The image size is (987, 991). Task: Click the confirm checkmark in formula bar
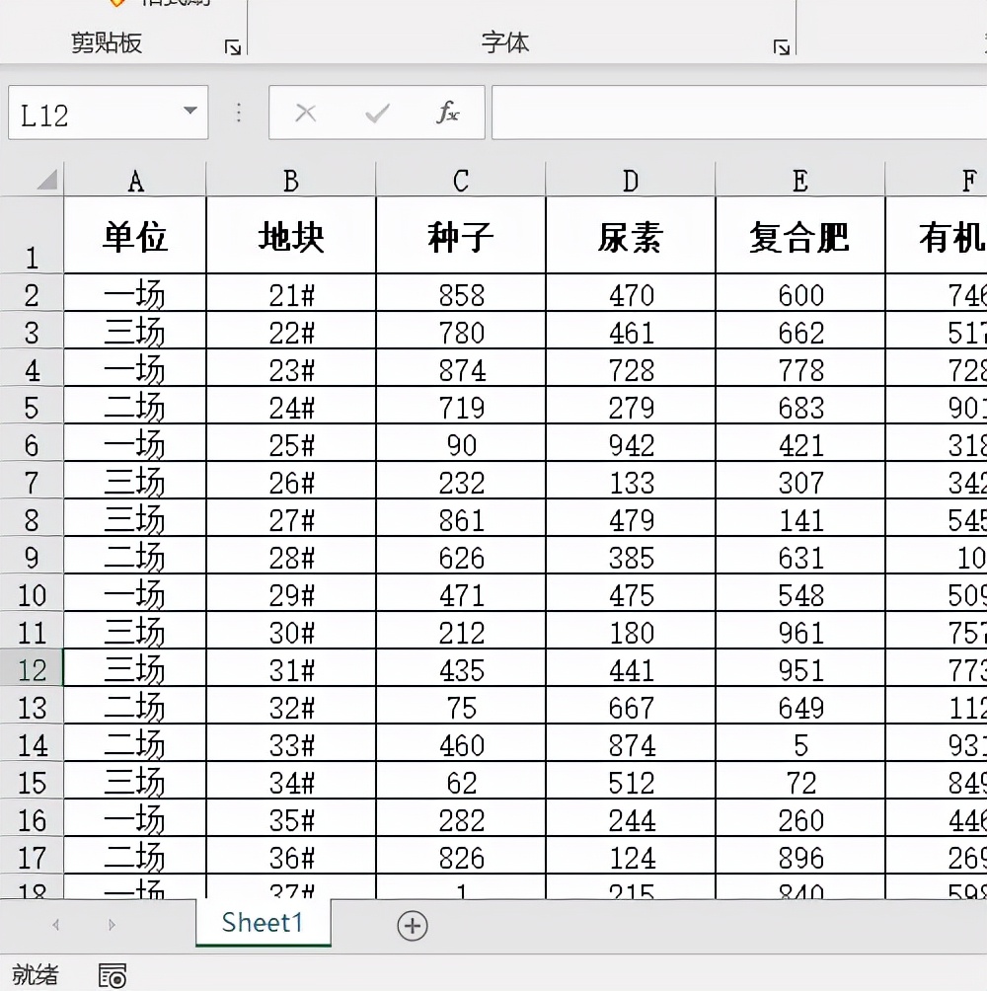click(x=375, y=112)
